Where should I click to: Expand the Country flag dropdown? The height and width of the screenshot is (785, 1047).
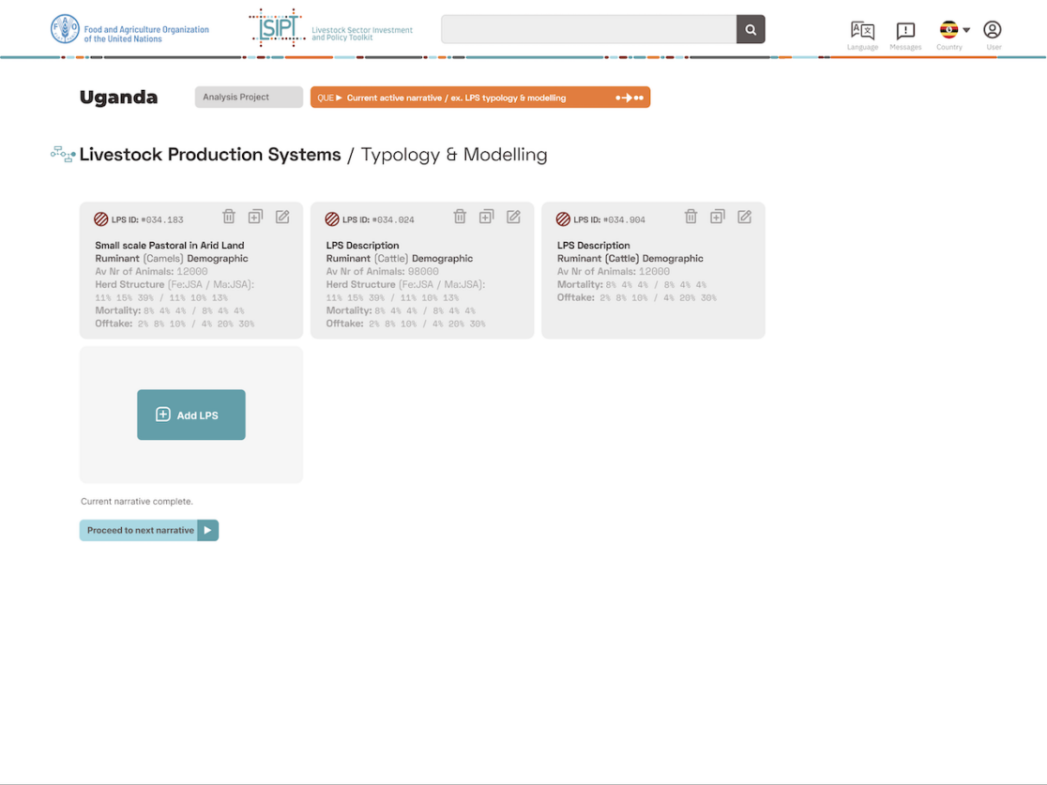click(x=954, y=31)
